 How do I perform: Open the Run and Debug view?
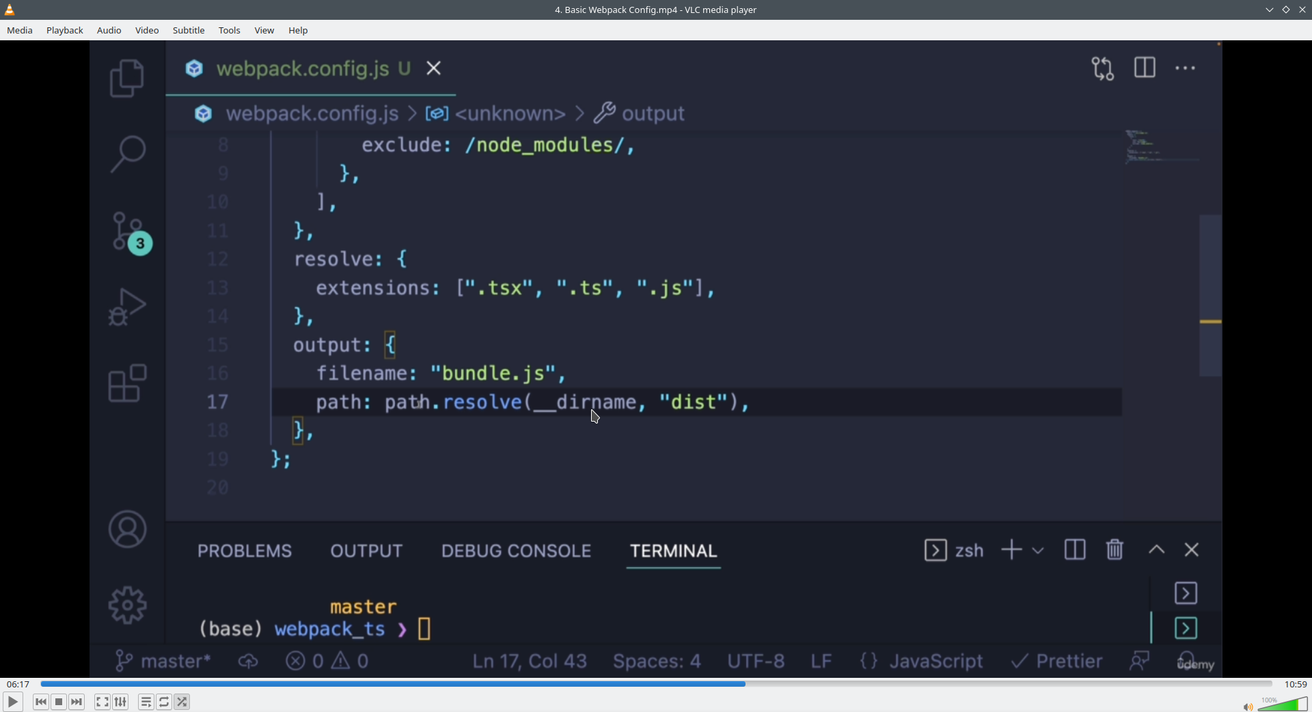pyautogui.click(x=127, y=307)
